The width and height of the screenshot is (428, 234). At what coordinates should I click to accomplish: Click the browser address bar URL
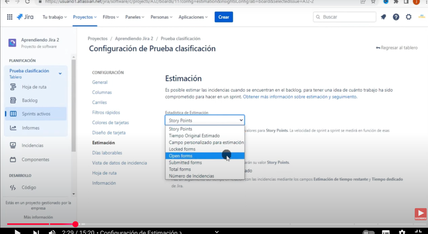pyautogui.click(x=180, y=2)
